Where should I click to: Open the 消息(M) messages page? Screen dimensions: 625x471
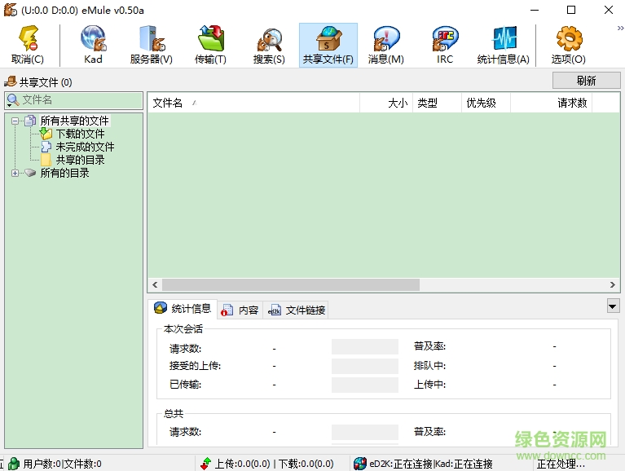[386, 45]
